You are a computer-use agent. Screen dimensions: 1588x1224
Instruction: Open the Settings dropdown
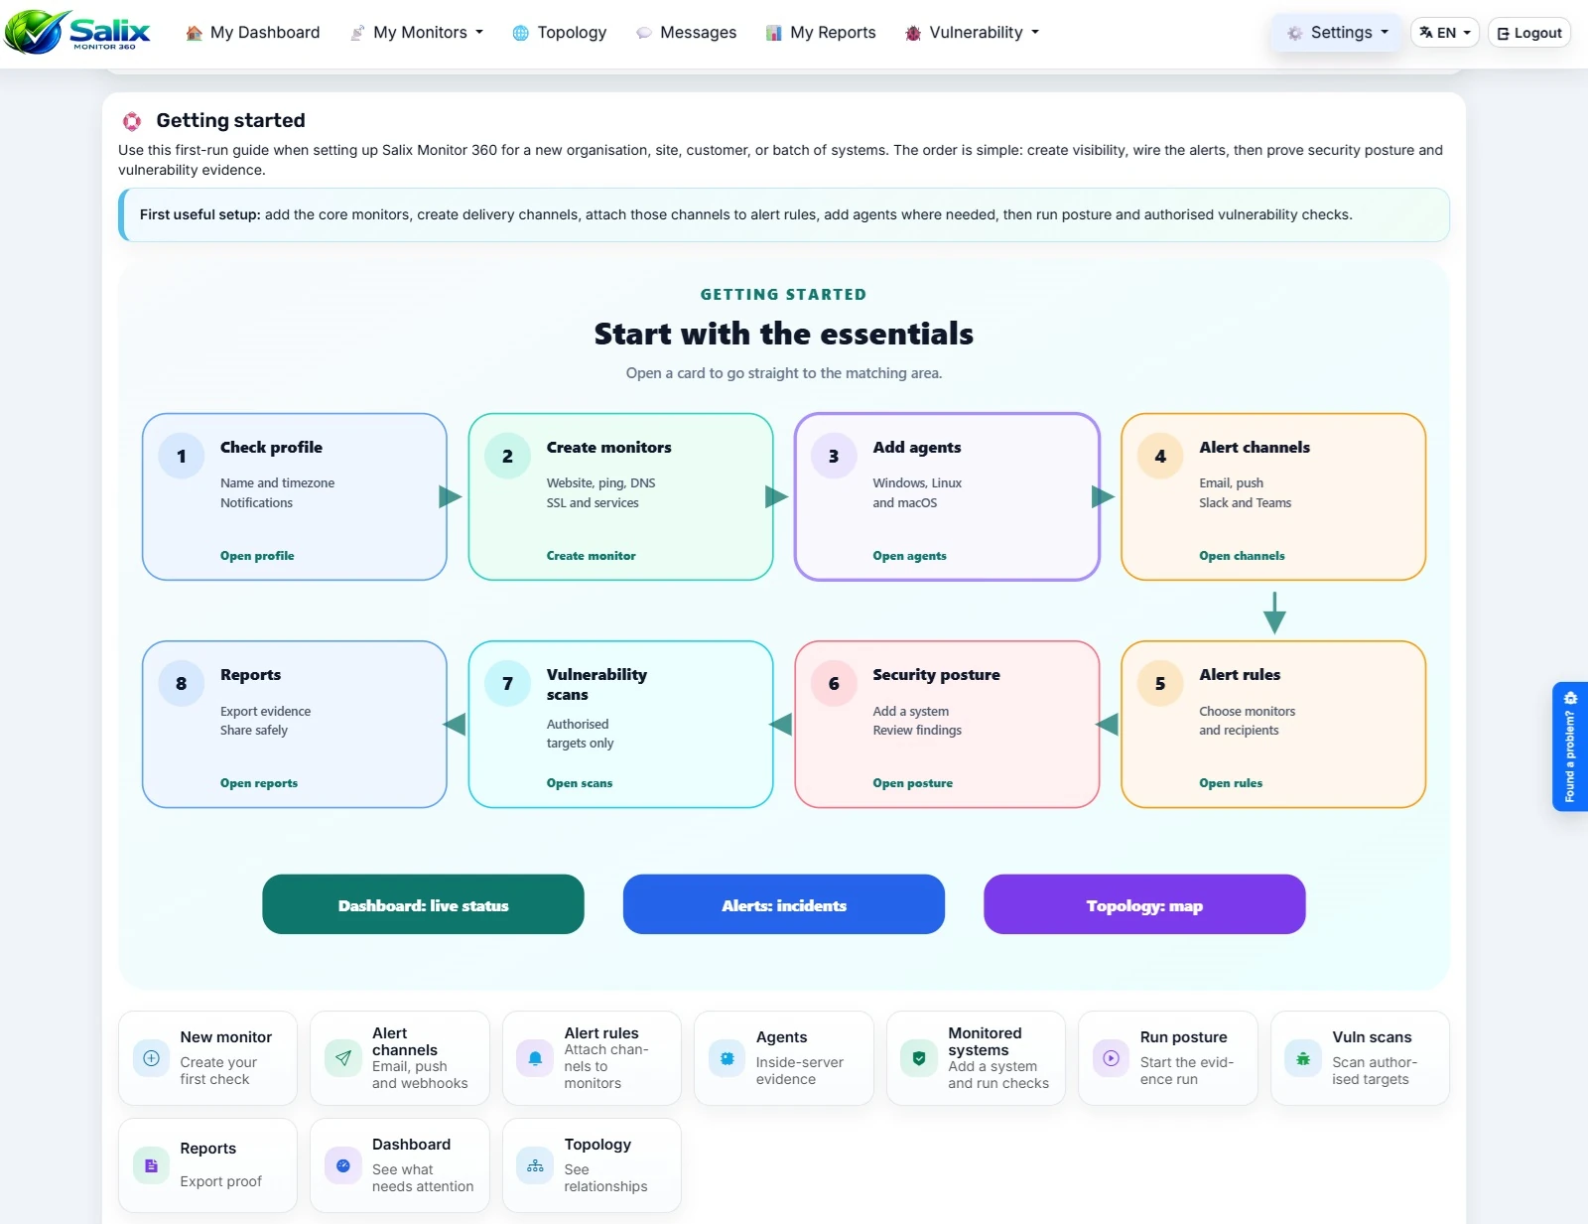pos(1337,33)
